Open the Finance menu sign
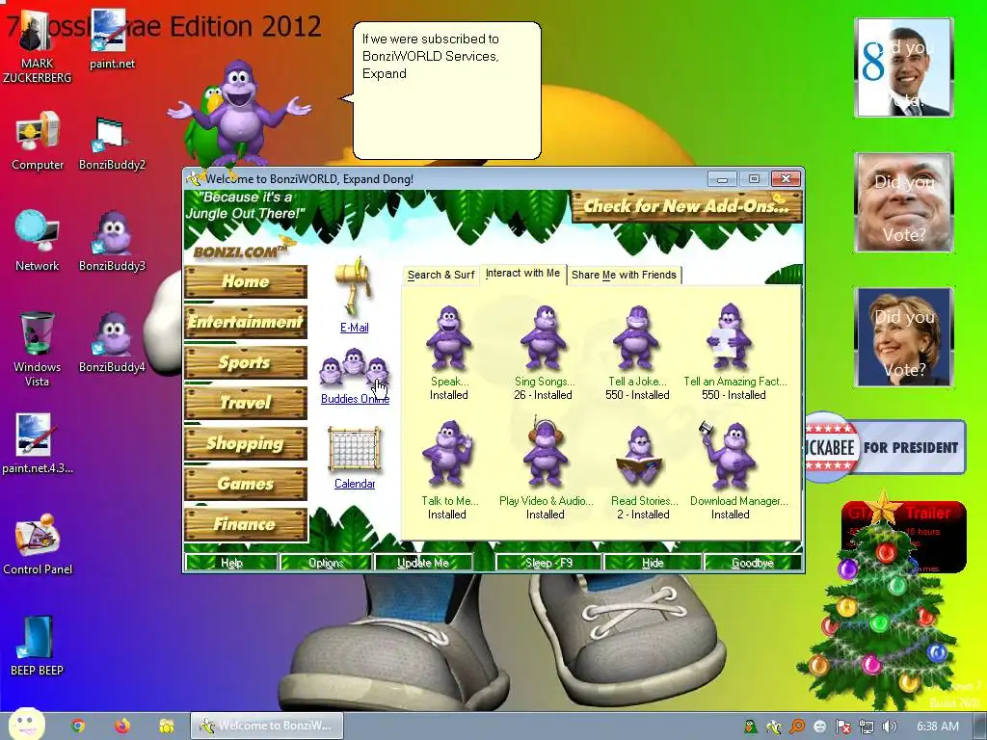 [x=246, y=524]
